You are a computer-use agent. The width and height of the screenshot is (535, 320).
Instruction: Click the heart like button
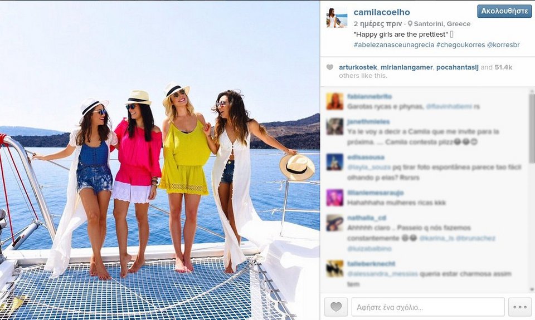[336, 307]
